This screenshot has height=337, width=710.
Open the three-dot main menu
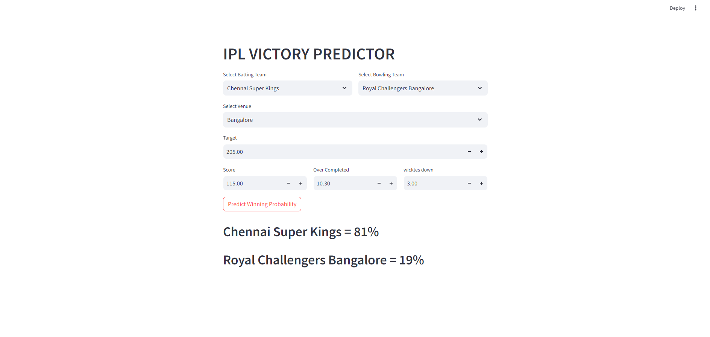tap(695, 8)
